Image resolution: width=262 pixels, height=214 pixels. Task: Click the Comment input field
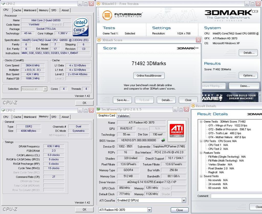[x=236, y=196]
